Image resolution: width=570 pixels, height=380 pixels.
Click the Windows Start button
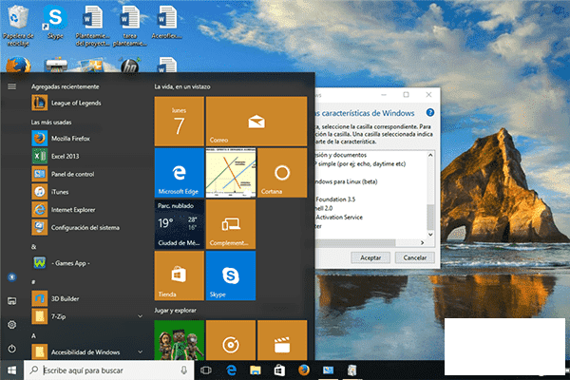coord(11,370)
